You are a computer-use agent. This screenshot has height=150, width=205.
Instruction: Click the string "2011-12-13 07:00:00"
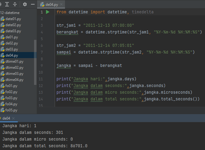(109, 26)
